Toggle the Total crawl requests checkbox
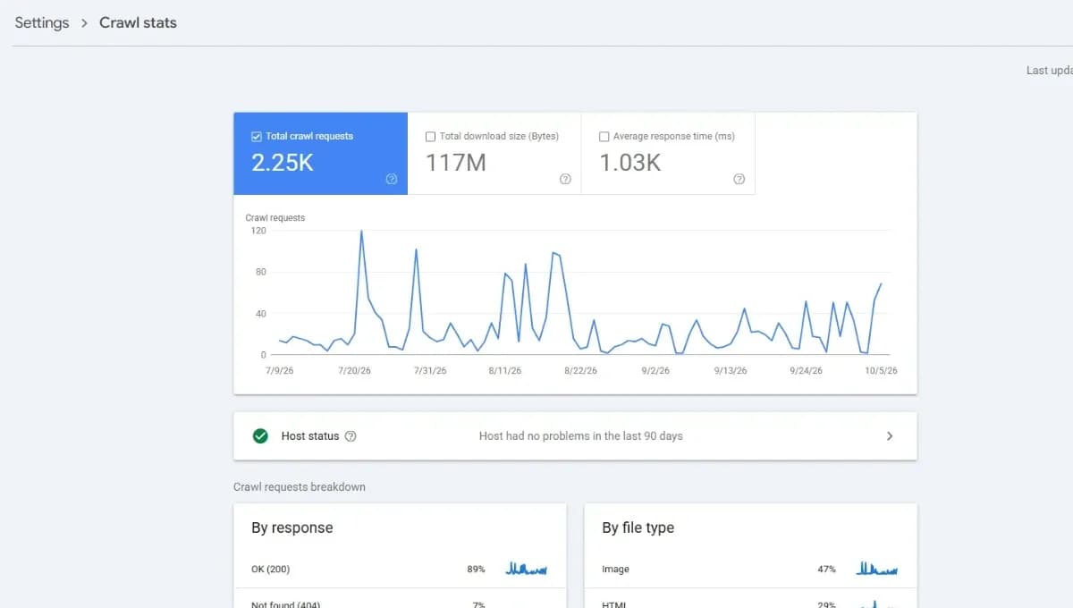Image resolution: width=1073 pixels, height=608 pixels. (257, 137)
